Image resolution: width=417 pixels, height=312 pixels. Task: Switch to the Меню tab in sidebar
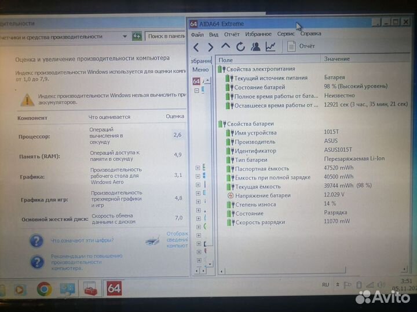pyautogui.click(x=200, y=69)
